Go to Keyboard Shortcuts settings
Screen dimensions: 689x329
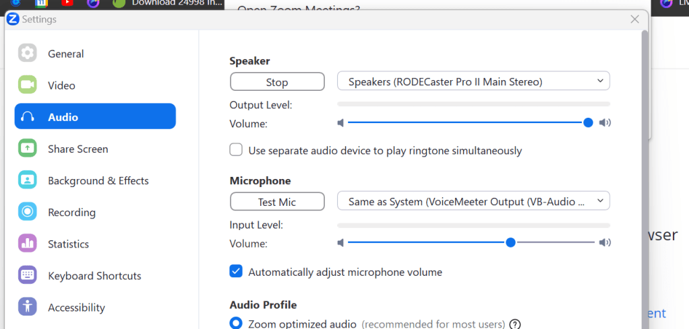click(x=95, y=275)
